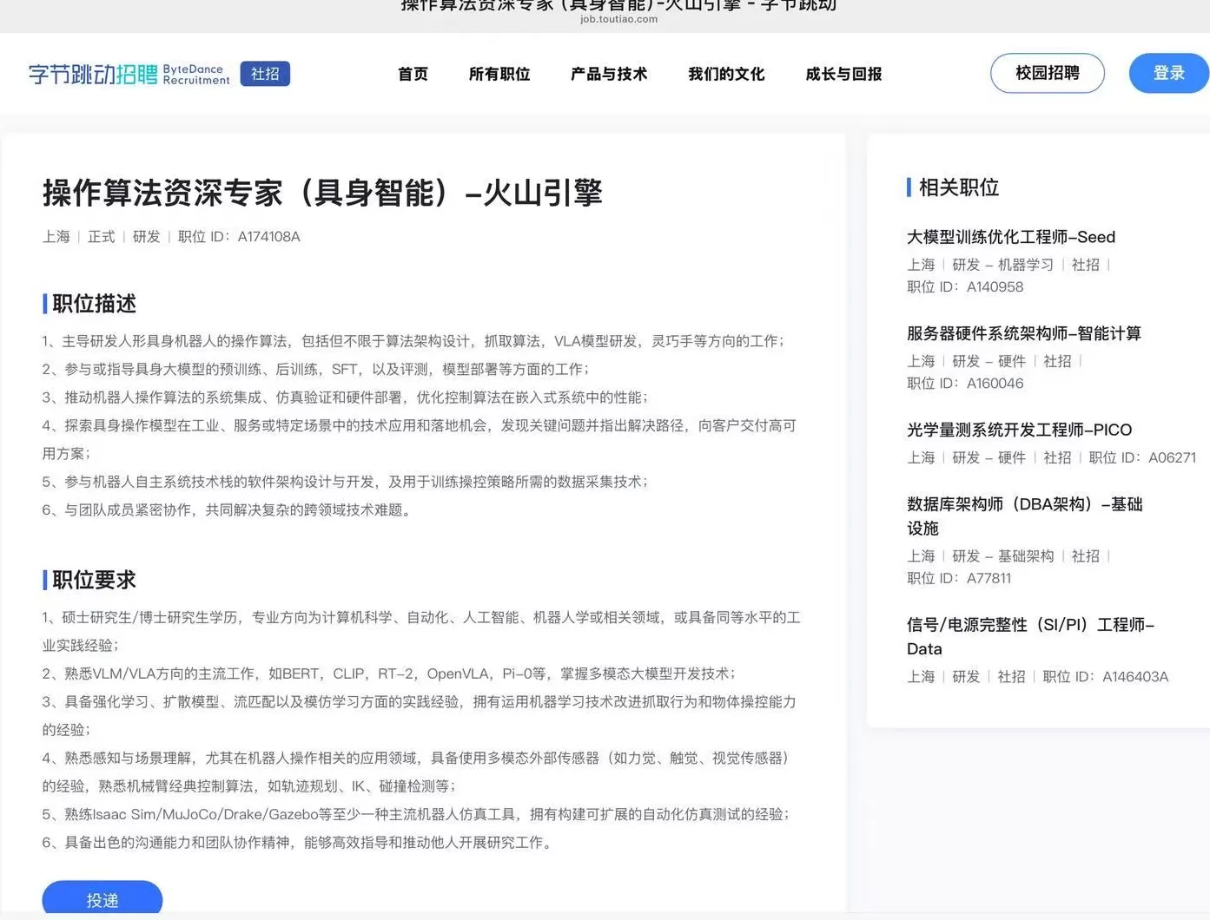The image size is (1210, 920).
Task: View the 光学量测系统开发工程师-PICO listing
Action: tap(1019, 430)
